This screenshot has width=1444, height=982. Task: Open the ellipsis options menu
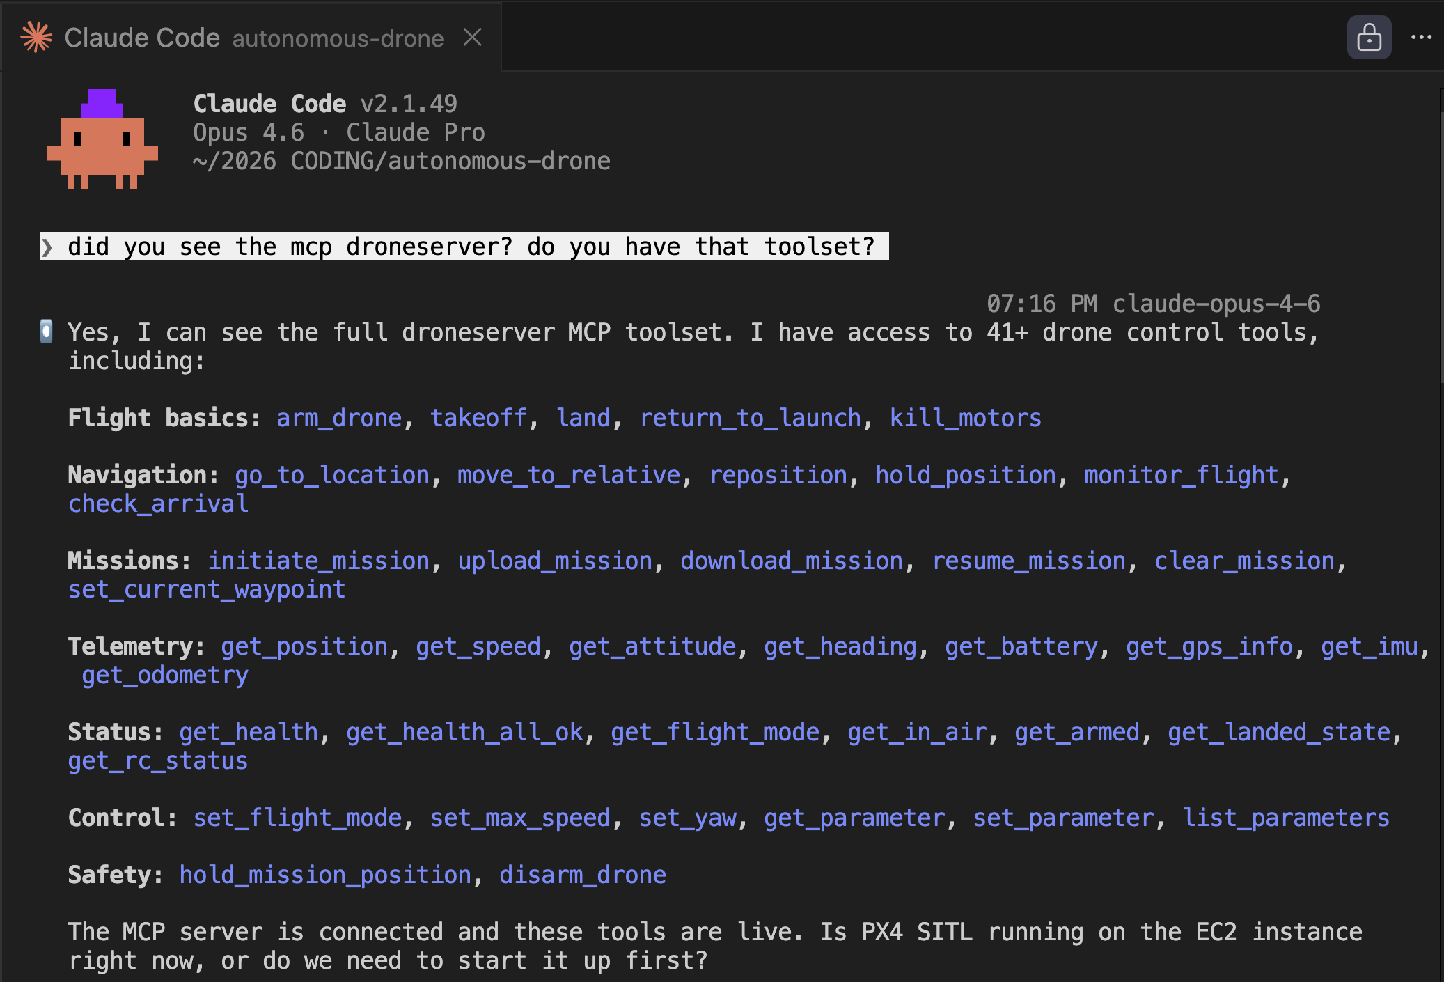1422,38
